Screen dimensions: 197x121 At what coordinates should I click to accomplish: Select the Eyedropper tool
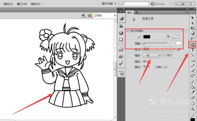[193, 92]
